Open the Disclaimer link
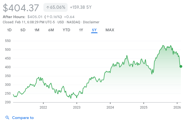This screenshot has height=122, width=185. coord(91,22)
